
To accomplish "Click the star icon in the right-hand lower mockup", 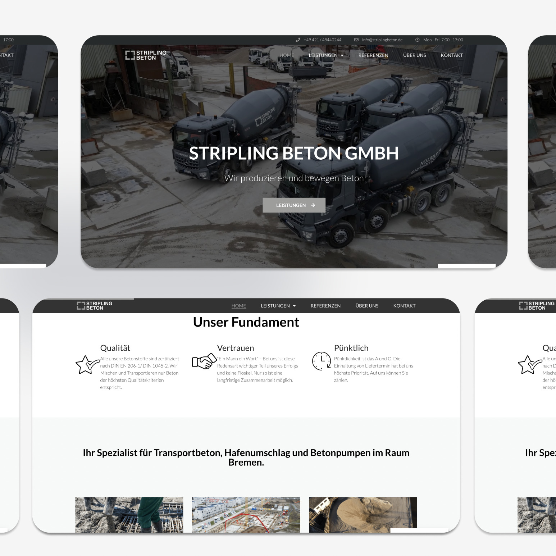I will (530, 365).
